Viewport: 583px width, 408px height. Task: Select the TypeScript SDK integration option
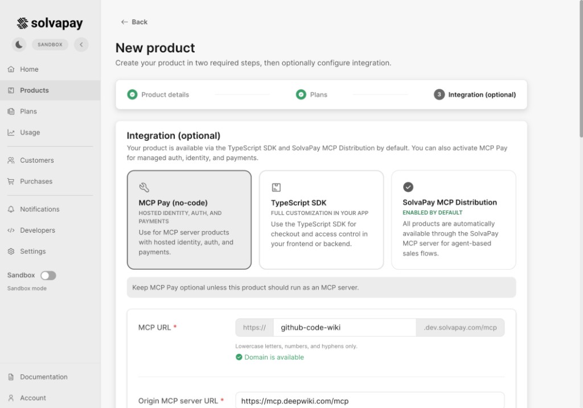point(321,220)
